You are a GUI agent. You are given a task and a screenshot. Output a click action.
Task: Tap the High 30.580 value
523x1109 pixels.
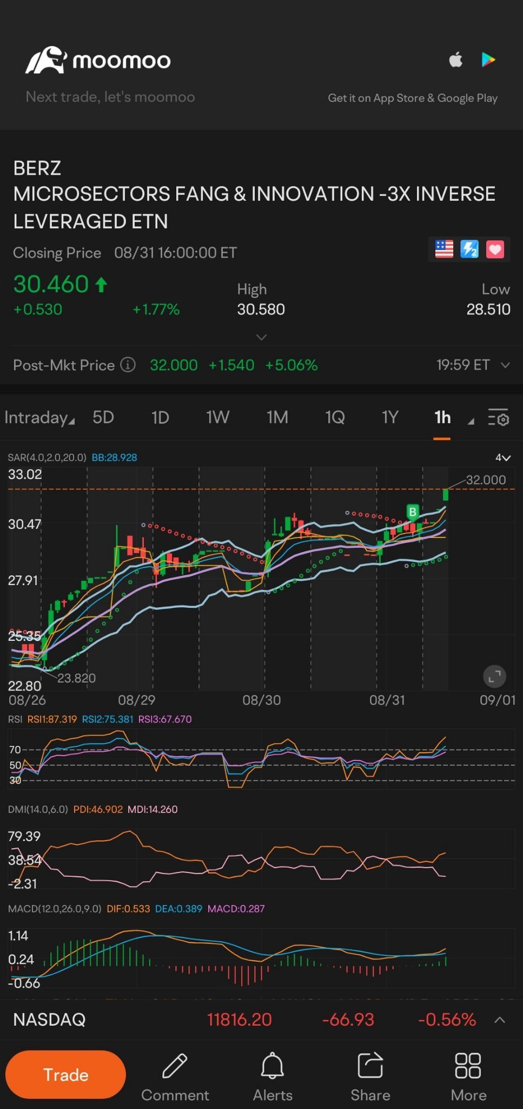click(x=261, y=310)
